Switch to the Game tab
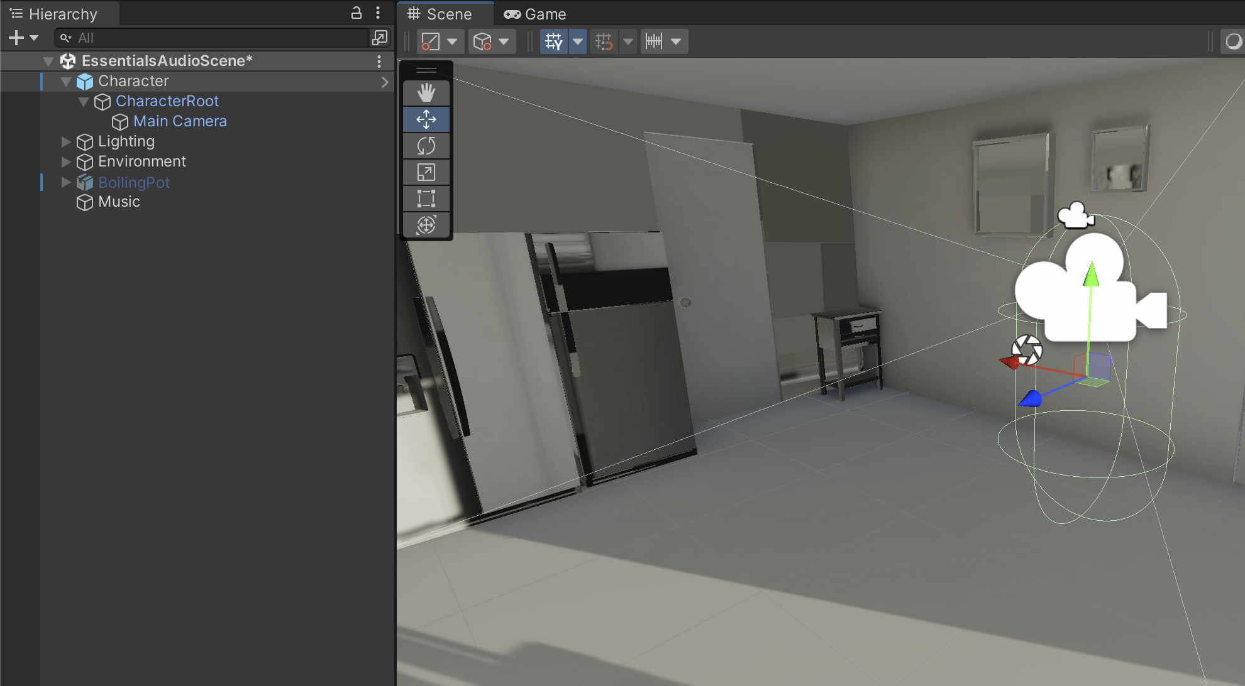1245x686 pixels. [x=535, y=14]
